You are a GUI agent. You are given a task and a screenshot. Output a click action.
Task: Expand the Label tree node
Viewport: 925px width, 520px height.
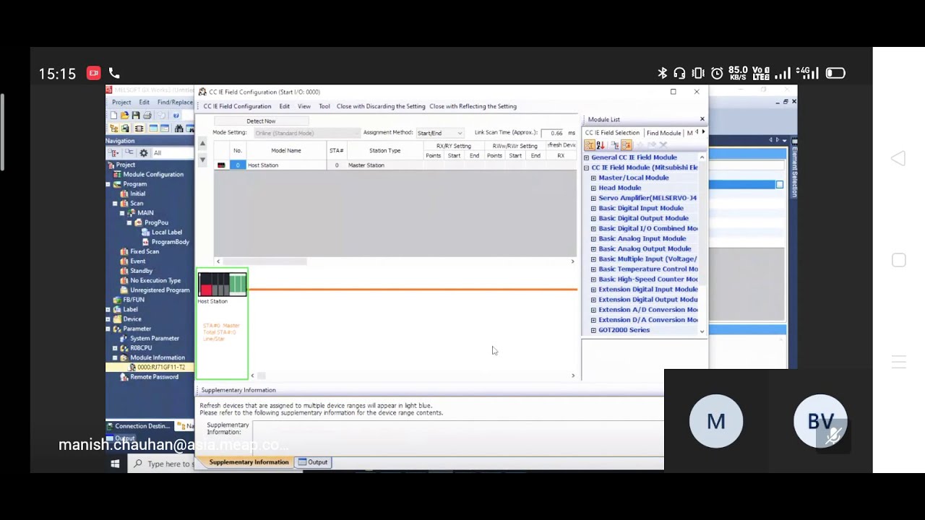[108, 310]
